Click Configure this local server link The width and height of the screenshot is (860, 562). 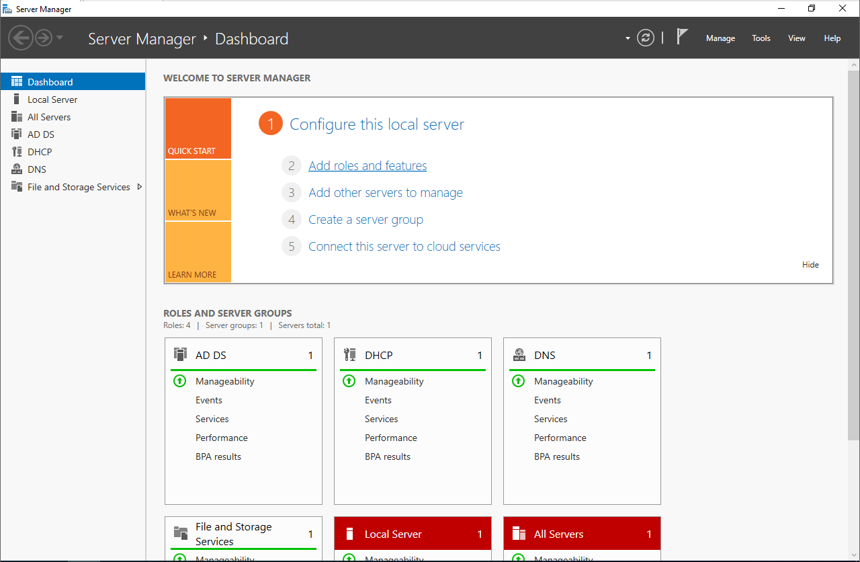(x=377, y=124)
